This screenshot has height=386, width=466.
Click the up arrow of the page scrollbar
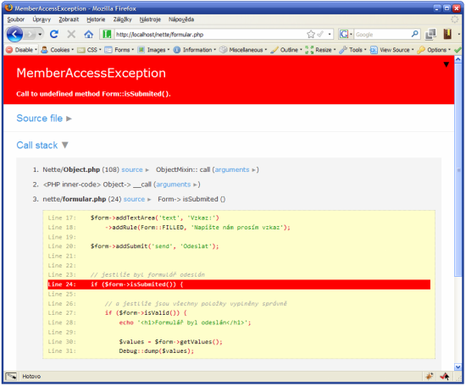pyautogui.click(x=458, y=59)
